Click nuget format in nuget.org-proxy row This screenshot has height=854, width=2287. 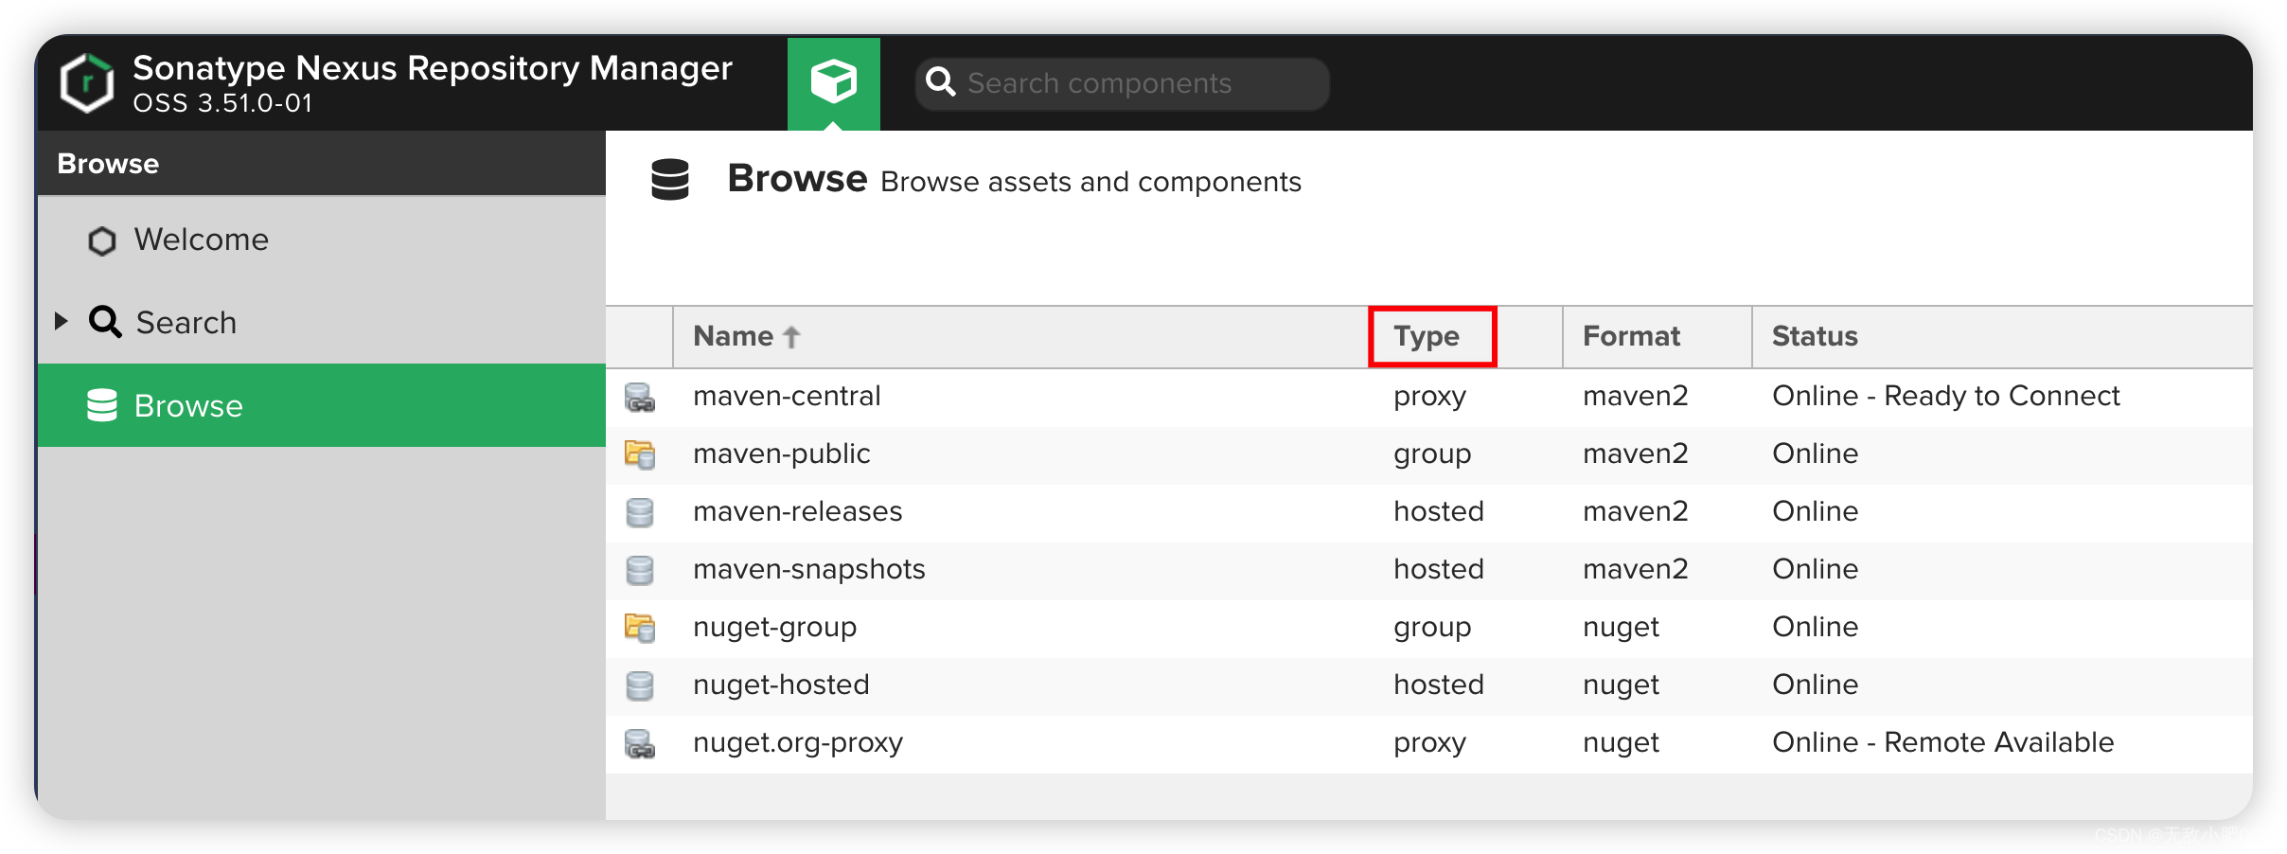[1621, 743]
